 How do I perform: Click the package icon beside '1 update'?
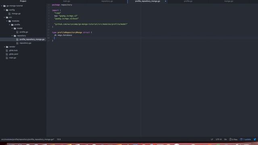point(241,139)
